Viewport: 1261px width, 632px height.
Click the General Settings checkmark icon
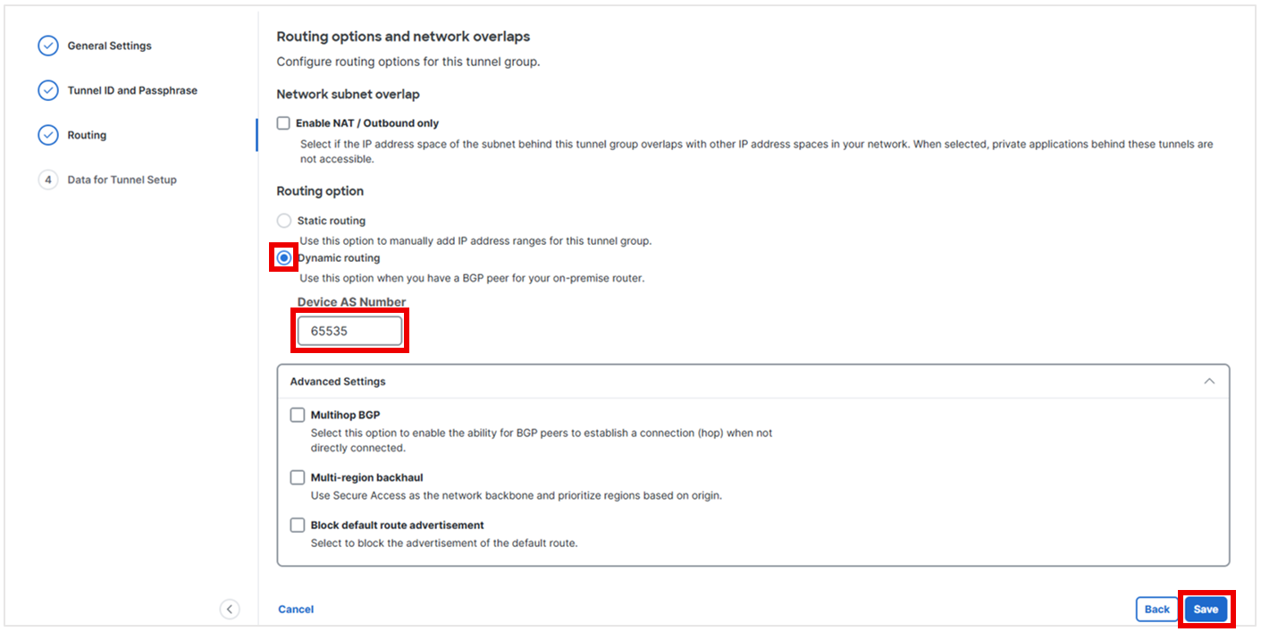point(48,46)
